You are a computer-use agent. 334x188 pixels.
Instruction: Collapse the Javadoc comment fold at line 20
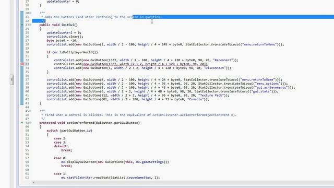click(x=30, y=13)
